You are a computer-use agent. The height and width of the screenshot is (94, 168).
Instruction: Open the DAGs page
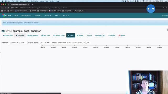point(16,15)
